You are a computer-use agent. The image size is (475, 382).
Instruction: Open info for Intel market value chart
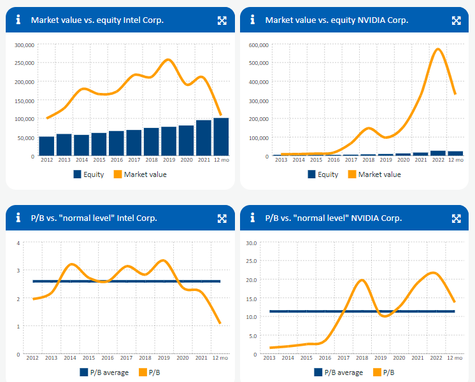pyautogui.click(x=18, y=20)
